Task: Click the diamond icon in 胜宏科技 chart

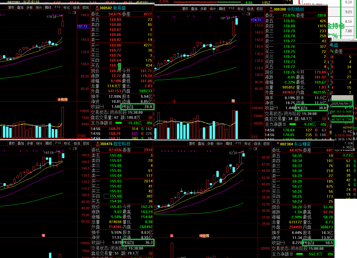Action: (x=70, y=149)
